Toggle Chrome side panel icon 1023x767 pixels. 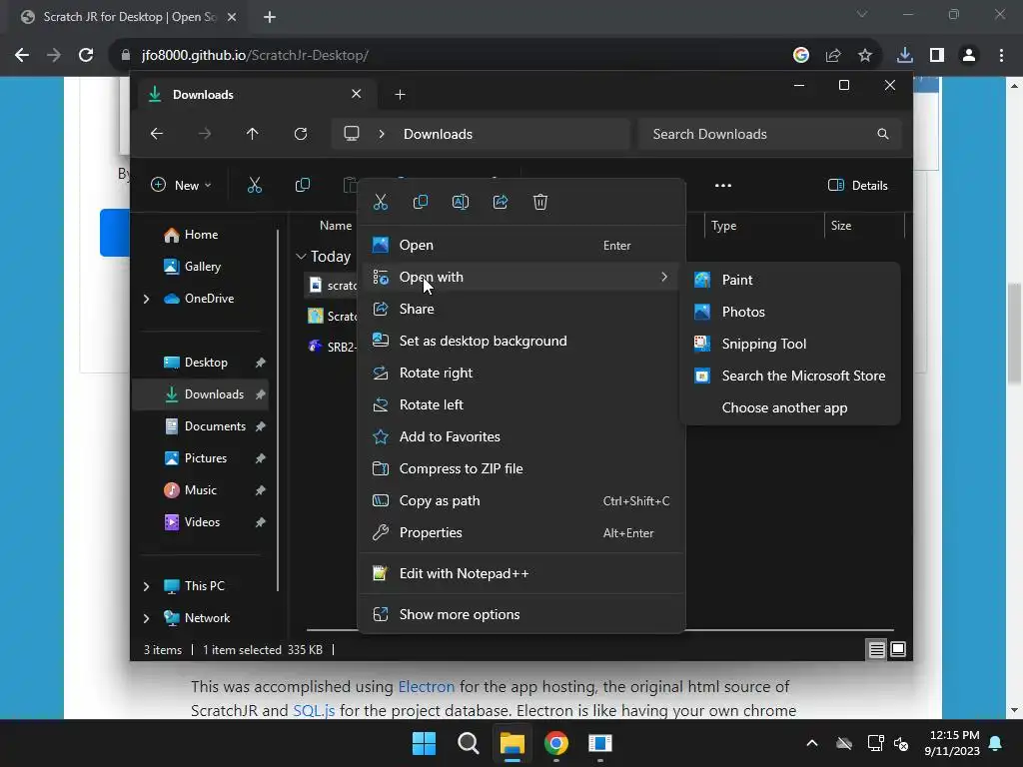937,56
